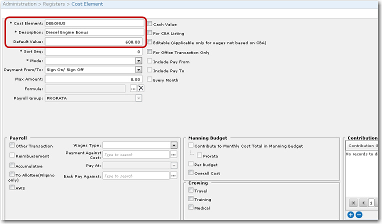Open the Wages Type dropdown
The height and width of the screenshot is (224, 382).
point(174,145)
